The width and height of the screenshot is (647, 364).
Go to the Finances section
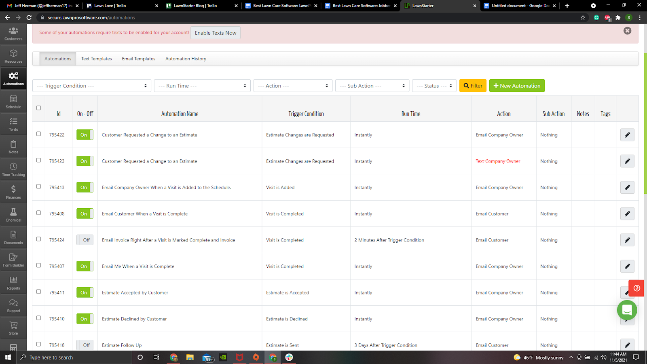(x=13, y=191)
